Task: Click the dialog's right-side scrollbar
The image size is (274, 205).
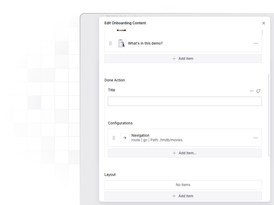Action: [x=269, y=115]
